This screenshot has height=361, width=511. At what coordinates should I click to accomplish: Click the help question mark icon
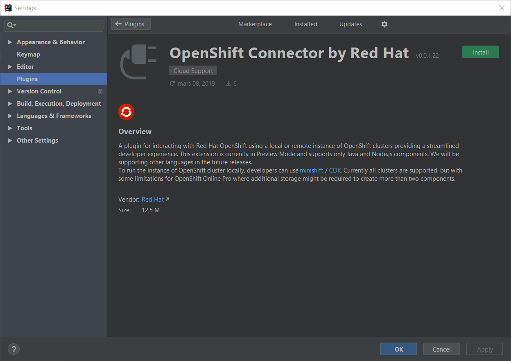(14, 349)
